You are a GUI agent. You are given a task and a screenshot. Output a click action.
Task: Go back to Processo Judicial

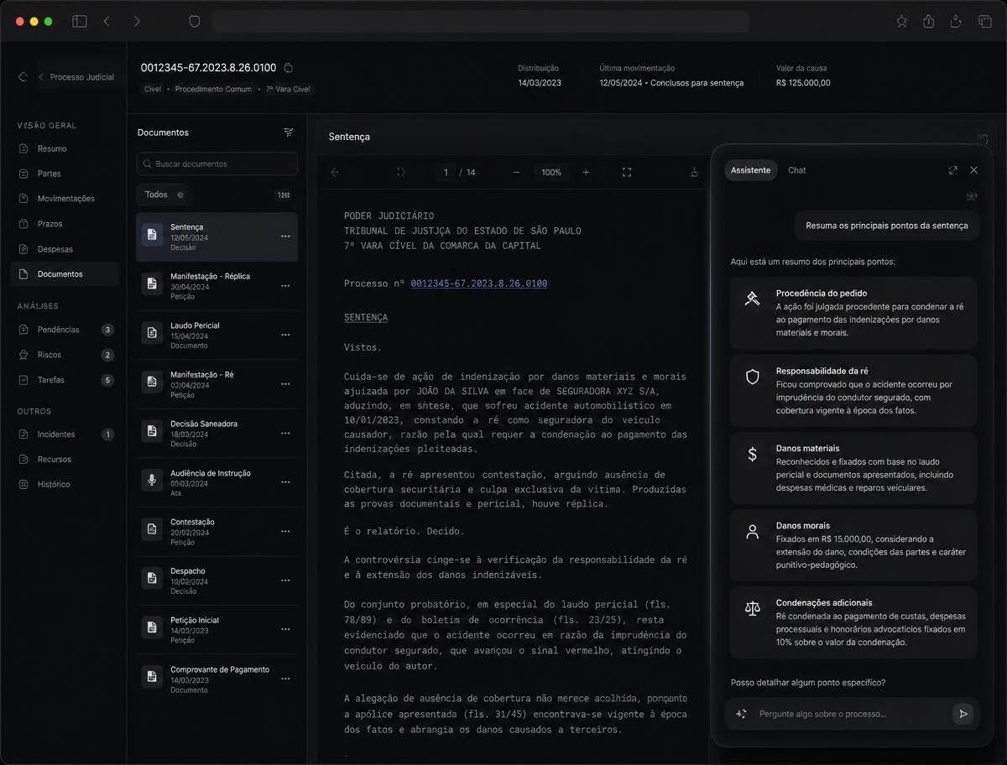pos(76,77)
